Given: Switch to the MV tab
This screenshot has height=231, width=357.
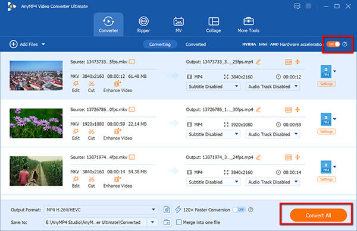Looking at the screenshot, I should [178, 24].
